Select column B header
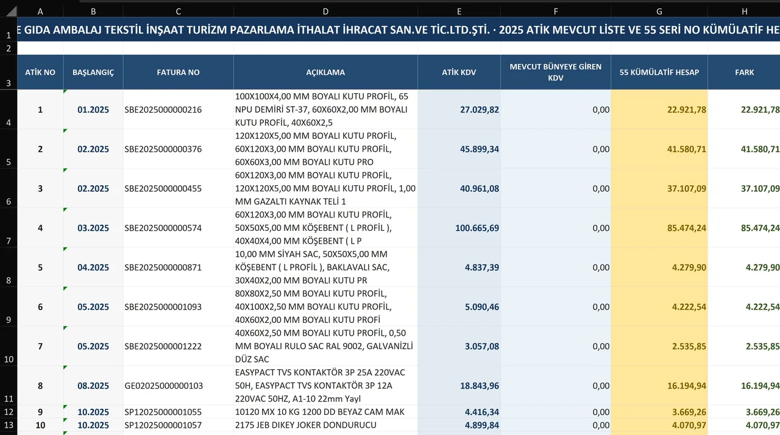The image size is (780, 435). click(93, 11)
